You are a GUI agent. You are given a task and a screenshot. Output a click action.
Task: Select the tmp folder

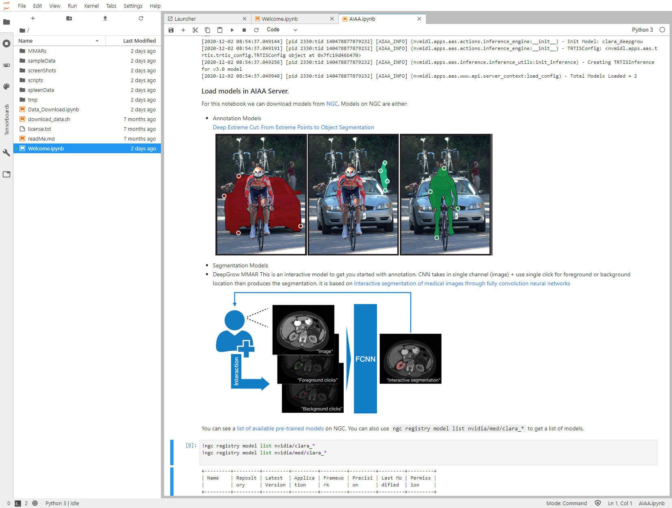tap(87, 100)
